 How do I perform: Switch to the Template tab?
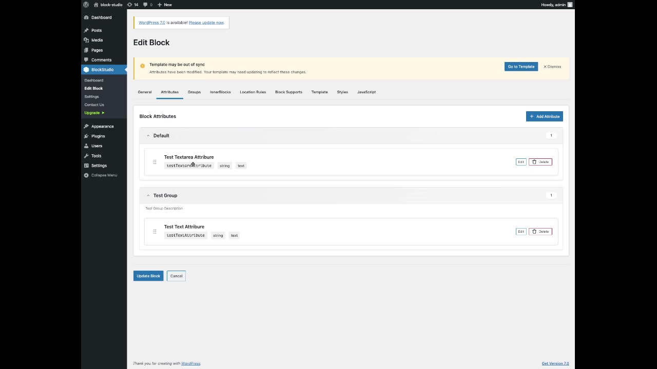(319, 92)
